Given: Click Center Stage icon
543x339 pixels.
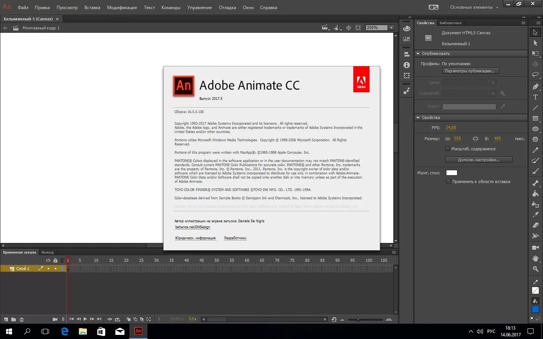Looking at the screenshot, I should click(x=348, y=28).
